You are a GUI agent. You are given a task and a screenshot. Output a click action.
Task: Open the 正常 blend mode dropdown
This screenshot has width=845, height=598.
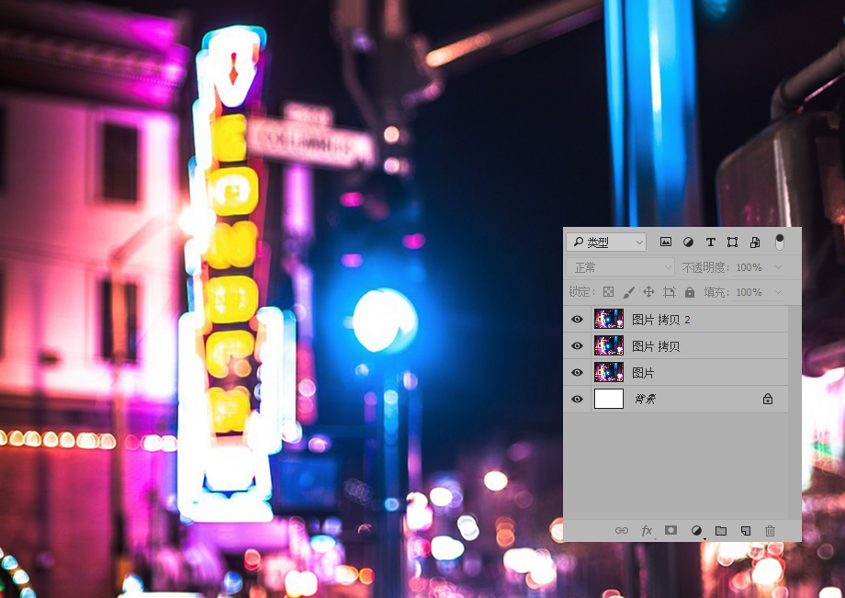[x=621, y=267]
